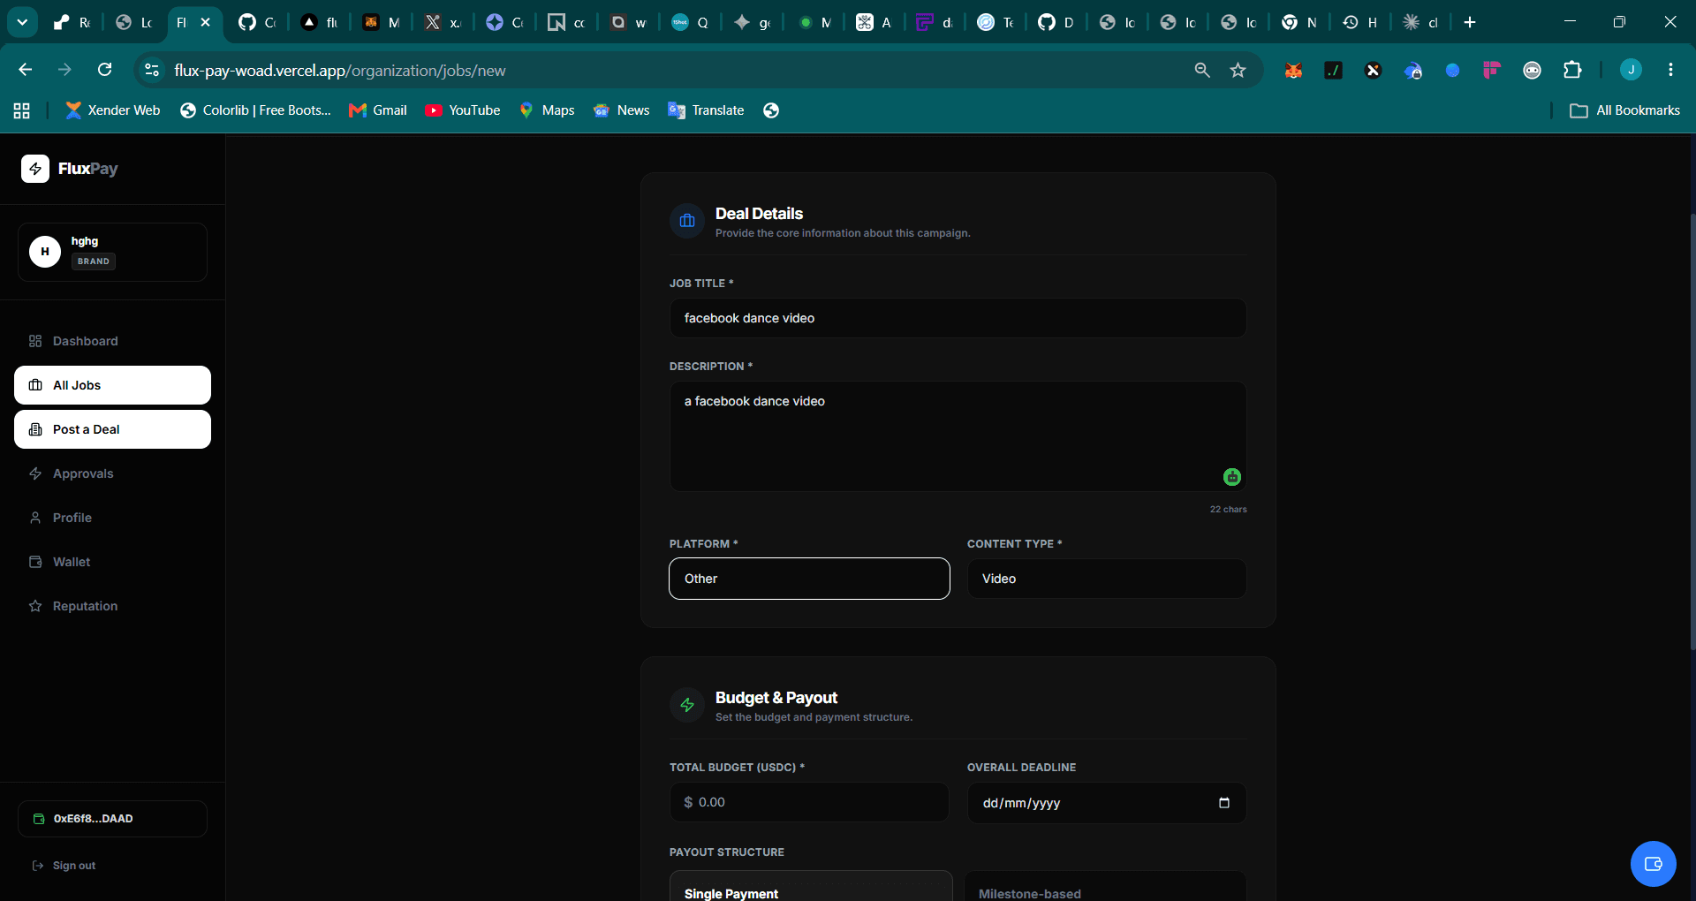Switch to the X tab
1696x901 pixels.
443,22
